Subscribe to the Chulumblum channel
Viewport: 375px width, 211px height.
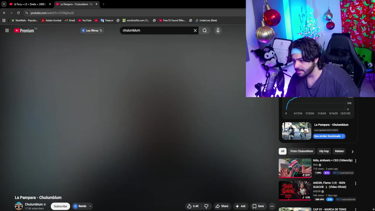click(60, 206)
